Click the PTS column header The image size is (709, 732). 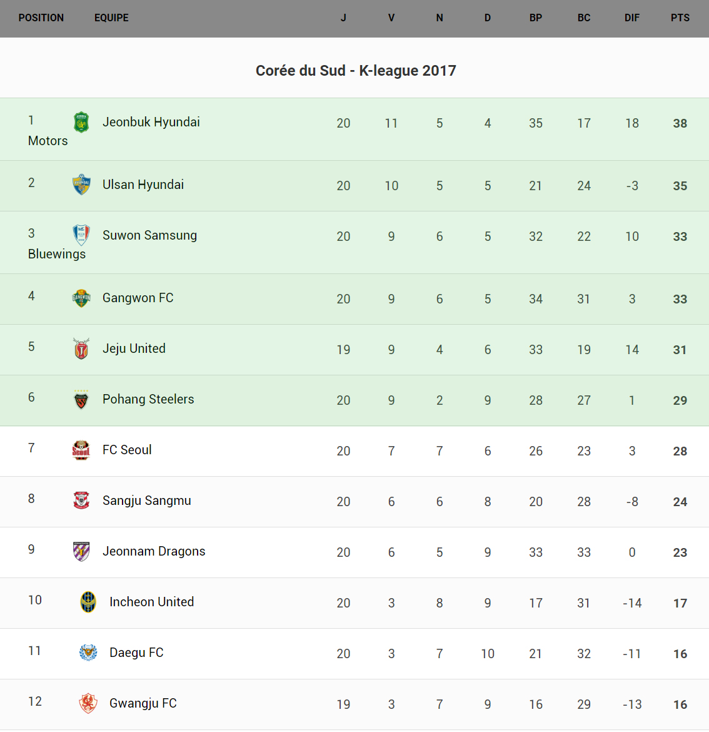point(680,18)
